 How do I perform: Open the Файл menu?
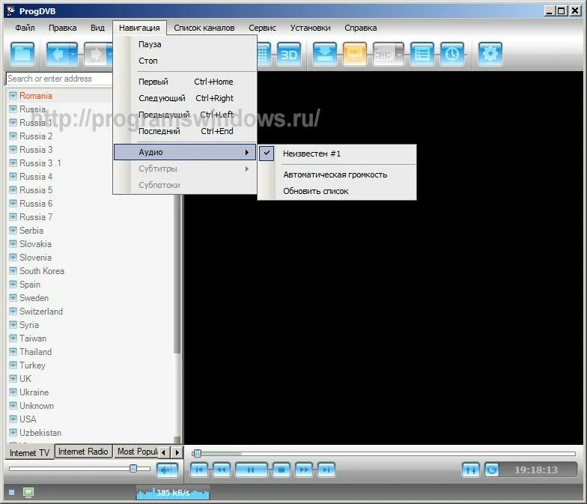[x=25, y=28]
